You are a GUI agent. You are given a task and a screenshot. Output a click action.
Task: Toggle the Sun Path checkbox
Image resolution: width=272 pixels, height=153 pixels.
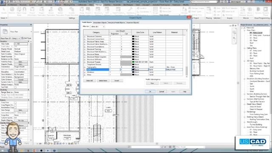[15, 87]
